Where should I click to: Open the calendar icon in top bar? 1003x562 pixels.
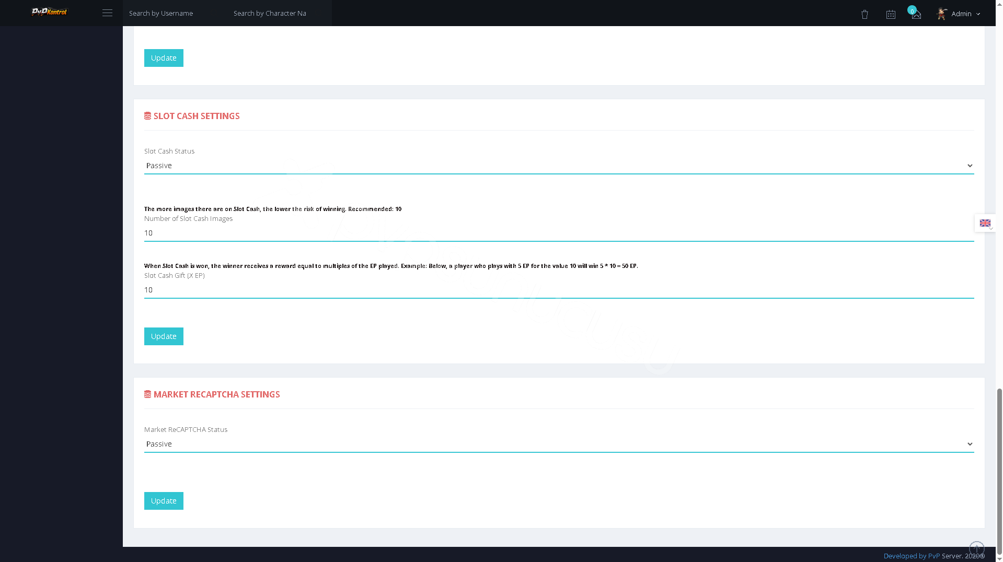891,14
